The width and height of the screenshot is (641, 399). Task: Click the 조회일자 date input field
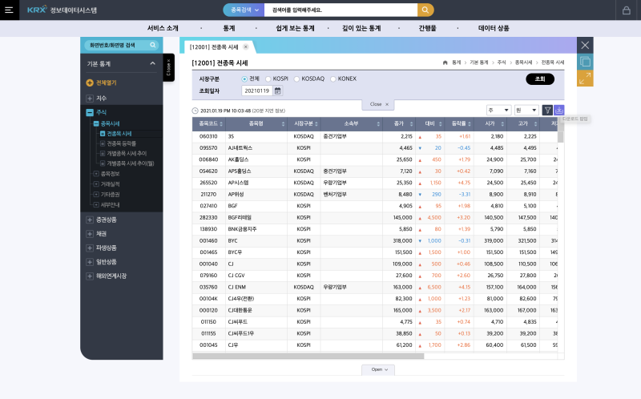(256, 91)
